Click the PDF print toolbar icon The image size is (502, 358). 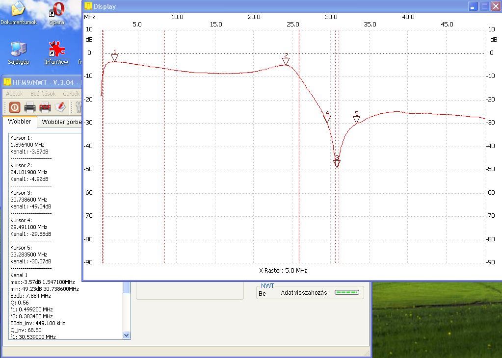point(45,107)
